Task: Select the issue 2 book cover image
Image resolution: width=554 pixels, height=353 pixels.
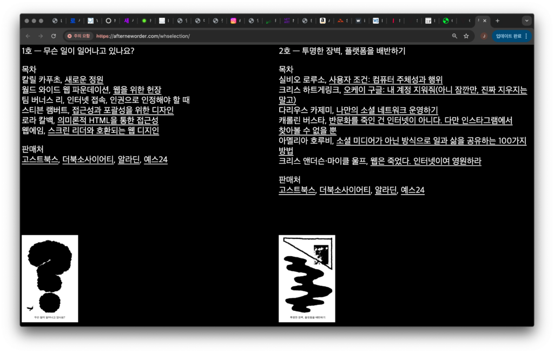Action: [x=307, y=278]
